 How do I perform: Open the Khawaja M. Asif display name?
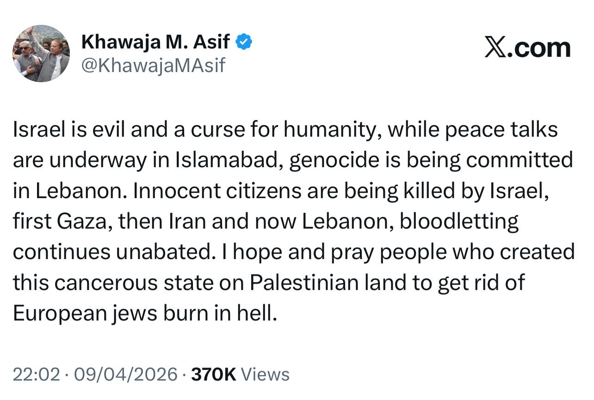click(155, 42)
